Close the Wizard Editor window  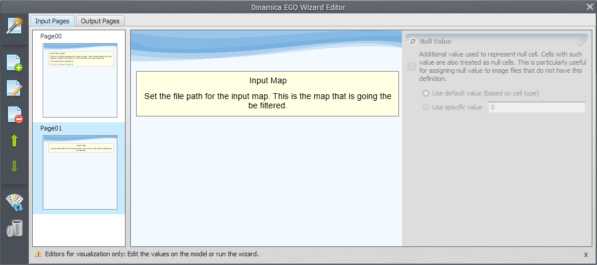click(589, 6)
